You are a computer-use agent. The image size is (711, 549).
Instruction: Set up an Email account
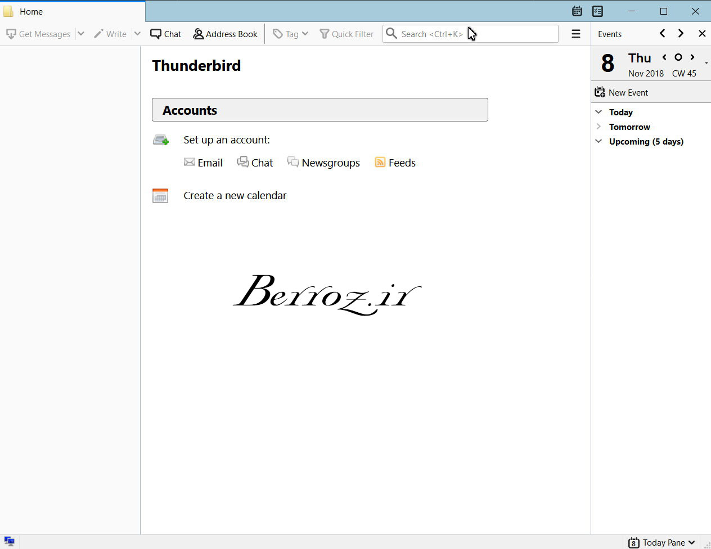coord(204,163)
